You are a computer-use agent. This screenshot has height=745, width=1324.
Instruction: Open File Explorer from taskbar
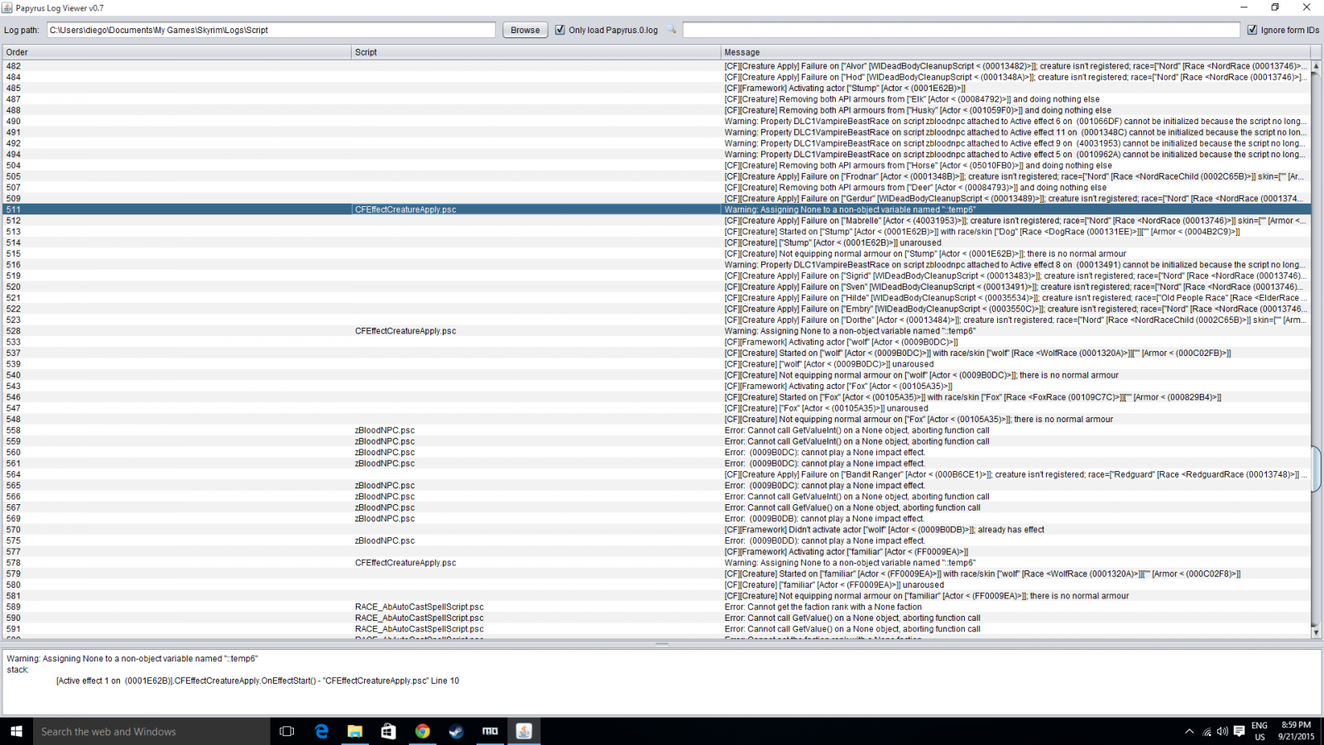[x=355, y=731]
